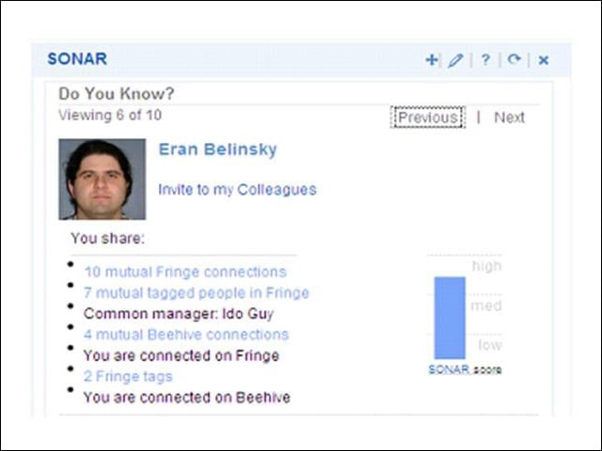Click the SONAR widget title

[x=77, y=59]
